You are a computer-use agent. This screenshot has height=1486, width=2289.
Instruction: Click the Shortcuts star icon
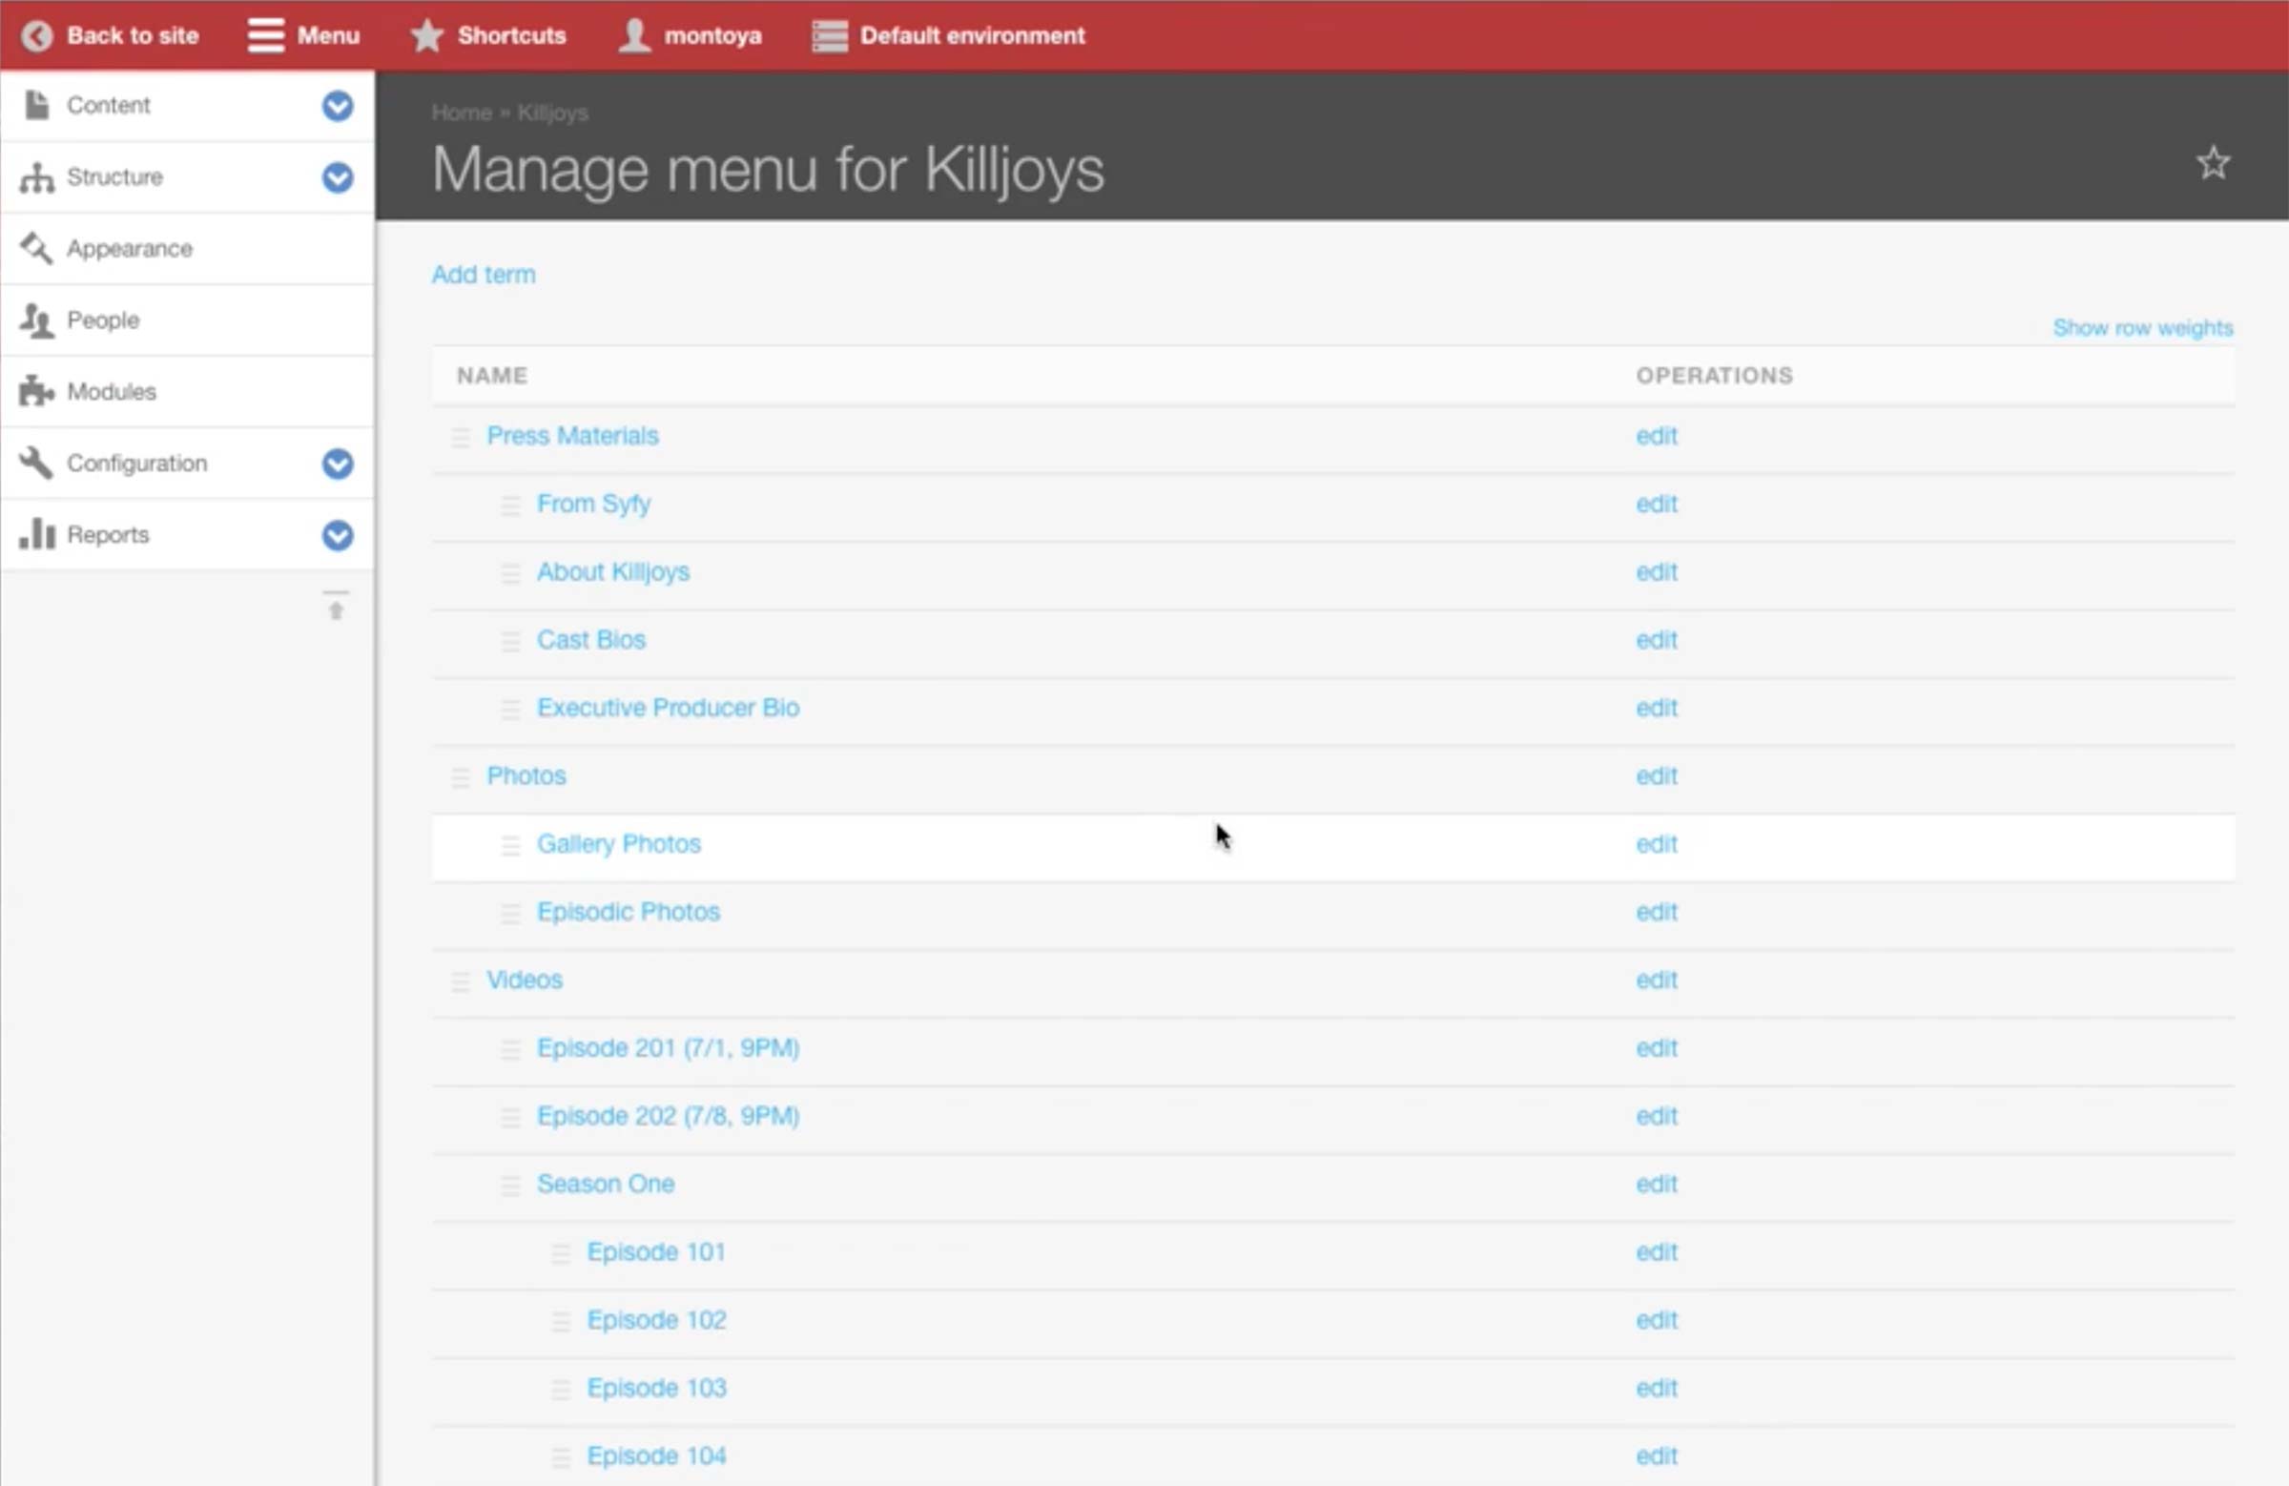tap(427, 35)
